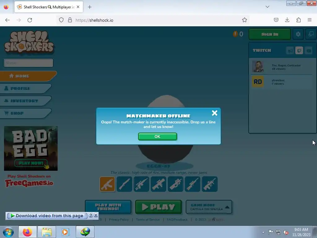Click Play With Friends button

108,207
